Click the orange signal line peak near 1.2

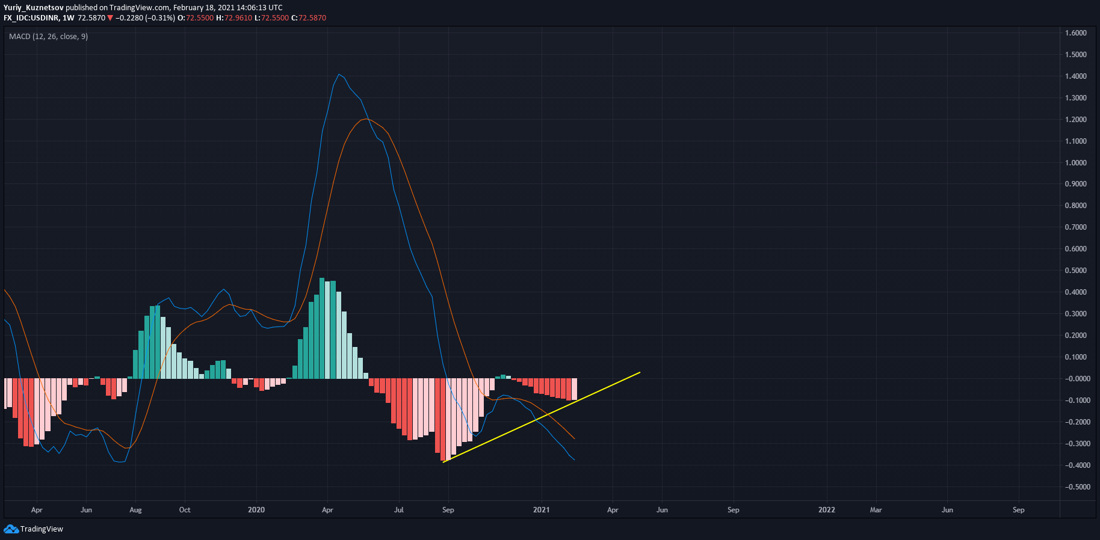pos(365,119)
